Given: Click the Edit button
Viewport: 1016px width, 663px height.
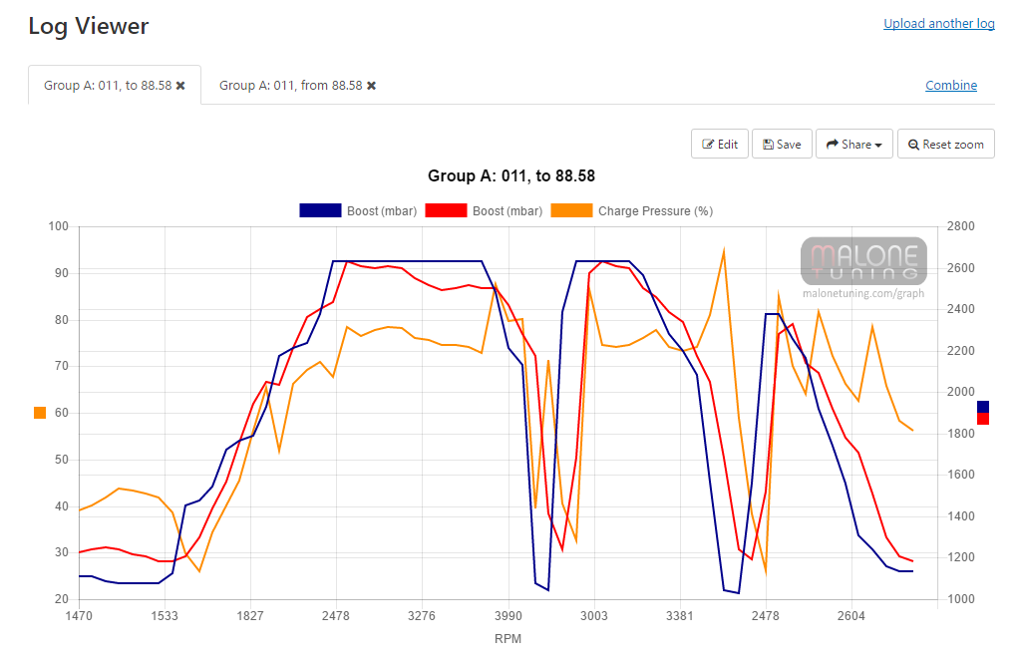Looking at the screenshot, I should click(720, 144).
